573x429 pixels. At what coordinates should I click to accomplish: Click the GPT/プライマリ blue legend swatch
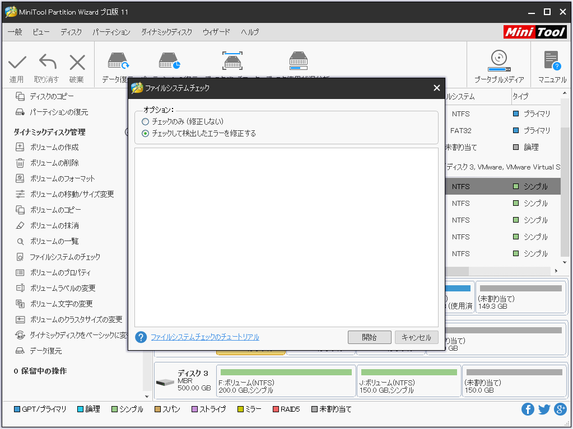click(17, 409)
